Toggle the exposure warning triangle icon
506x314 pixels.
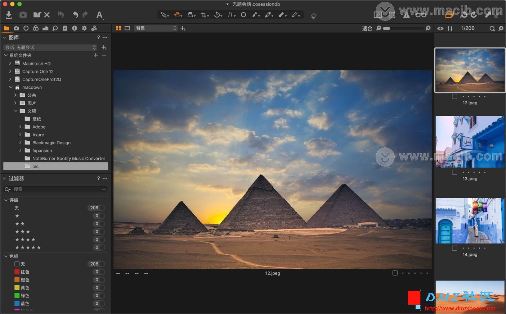pos(406,15)
